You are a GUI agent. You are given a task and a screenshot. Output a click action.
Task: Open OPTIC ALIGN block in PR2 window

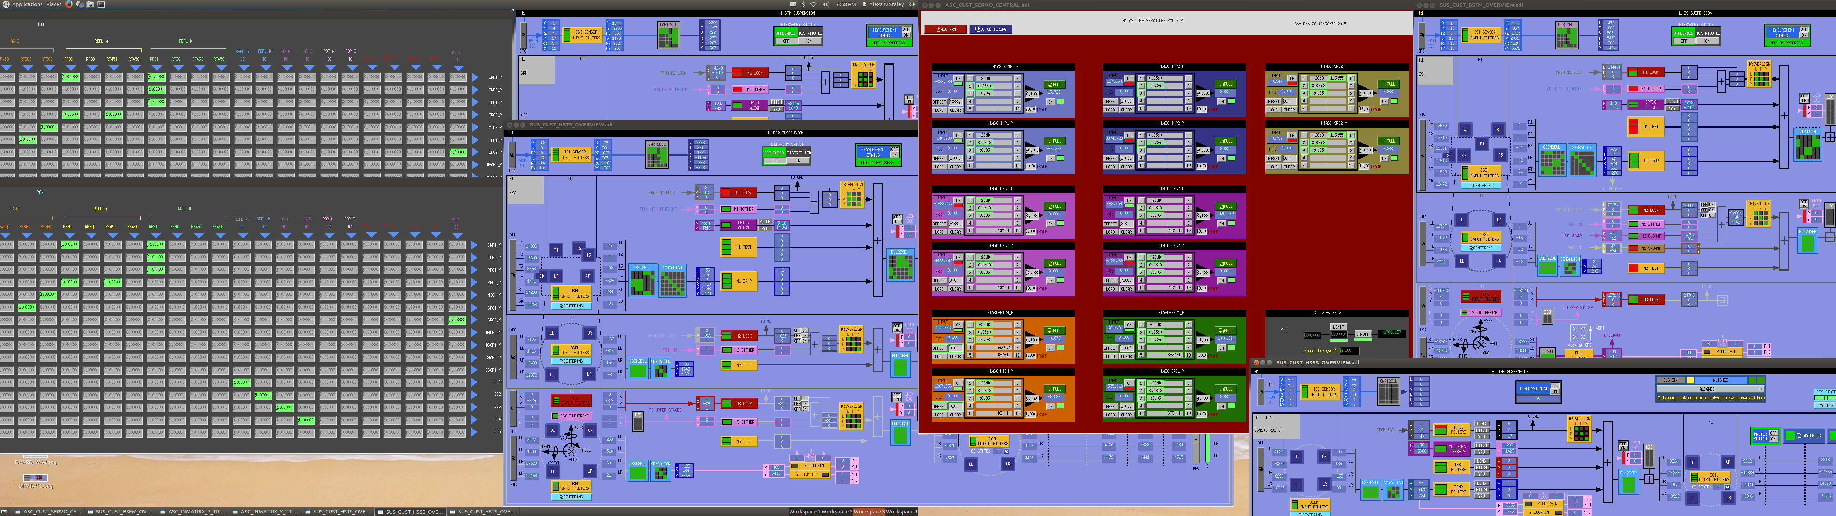[x=738, y=225]
